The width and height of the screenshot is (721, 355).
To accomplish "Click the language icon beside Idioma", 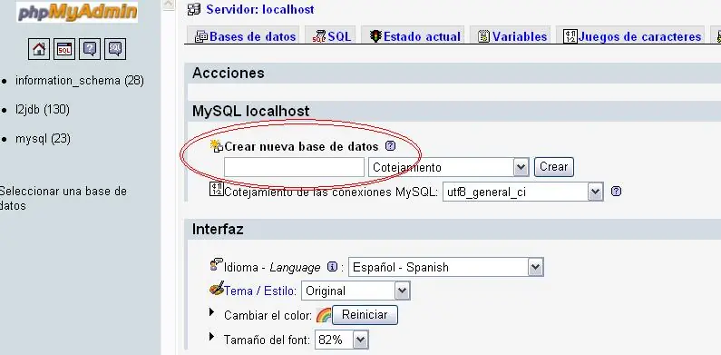I will click(216, 264).
